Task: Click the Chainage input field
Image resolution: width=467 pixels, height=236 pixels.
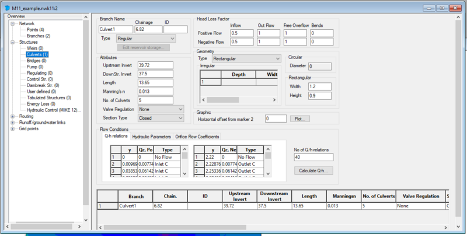Action: click(149, 29)
